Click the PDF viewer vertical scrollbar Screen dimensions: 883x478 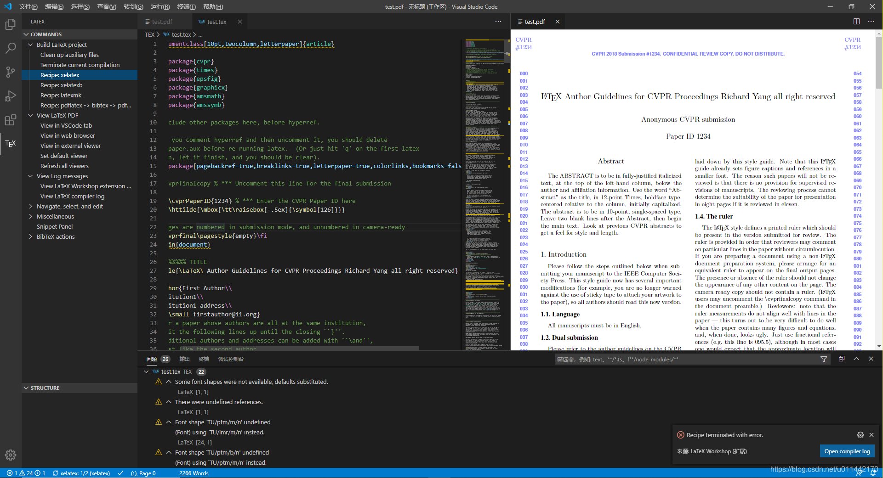tap(879, 62)
